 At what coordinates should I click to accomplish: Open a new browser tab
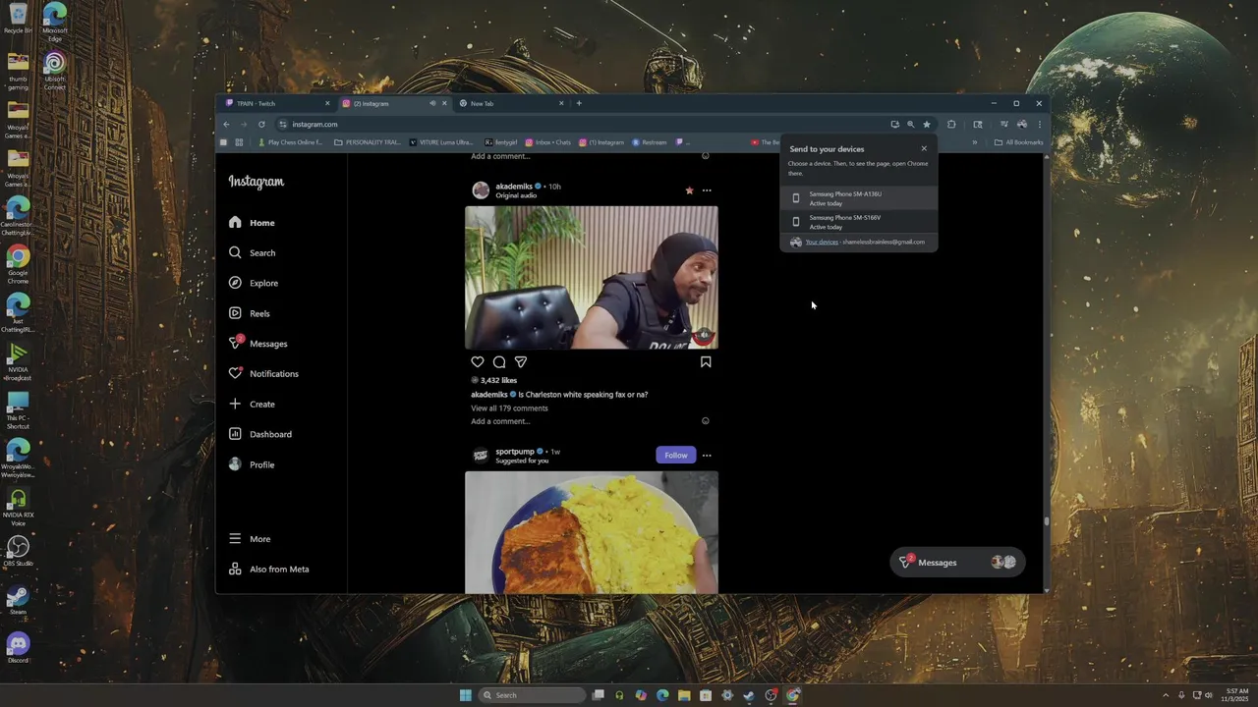tap(579, 103)
